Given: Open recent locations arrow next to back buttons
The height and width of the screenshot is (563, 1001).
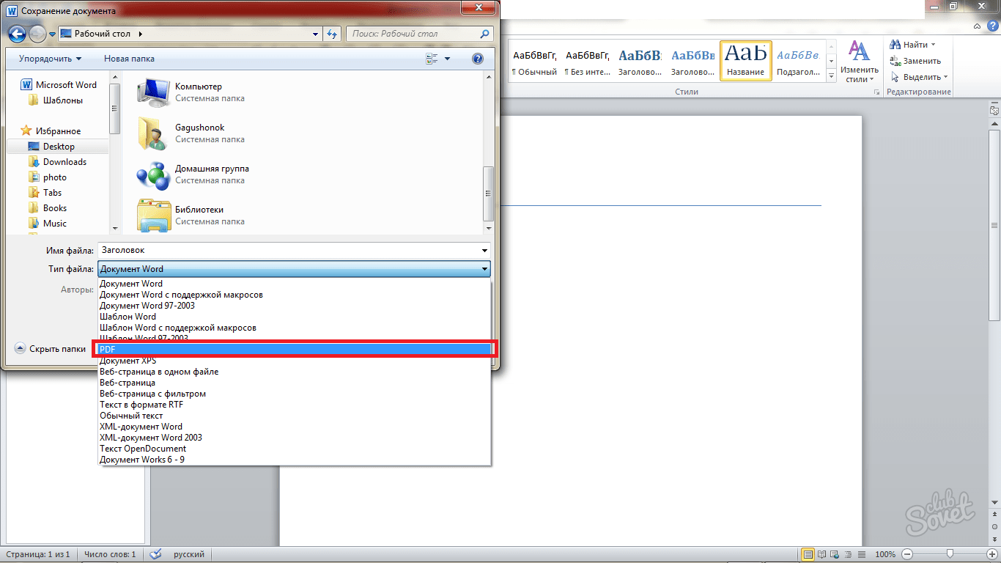Looking at the screenshot, I should (53, 34).
